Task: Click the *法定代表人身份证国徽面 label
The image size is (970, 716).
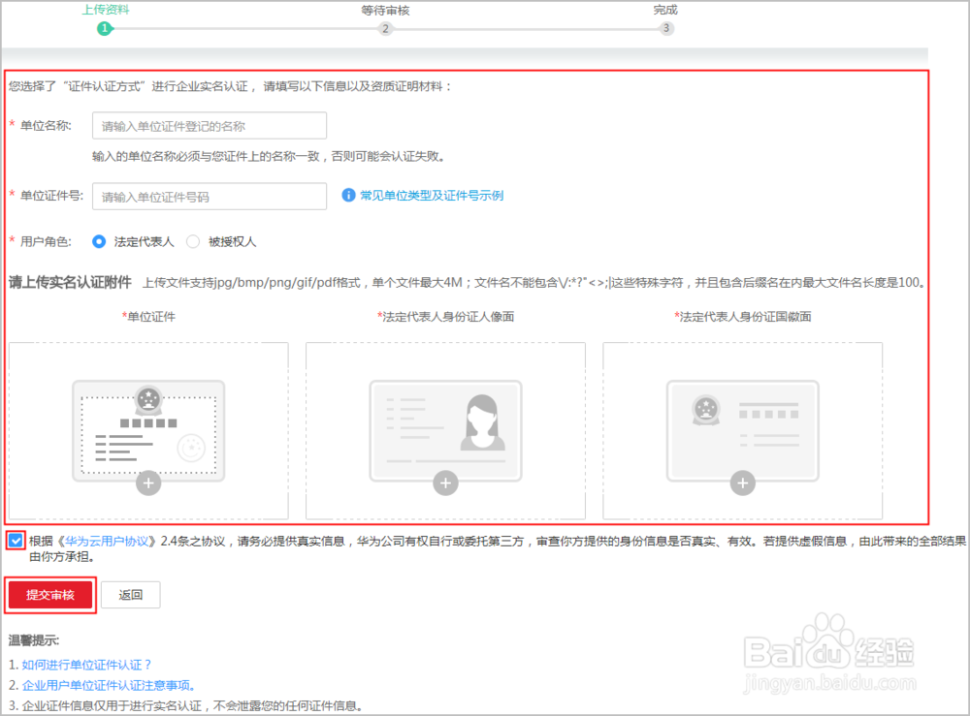Action: click(x=742, y=316)
